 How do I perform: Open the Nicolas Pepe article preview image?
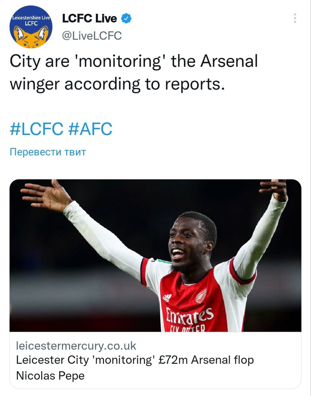coord(155,255)
